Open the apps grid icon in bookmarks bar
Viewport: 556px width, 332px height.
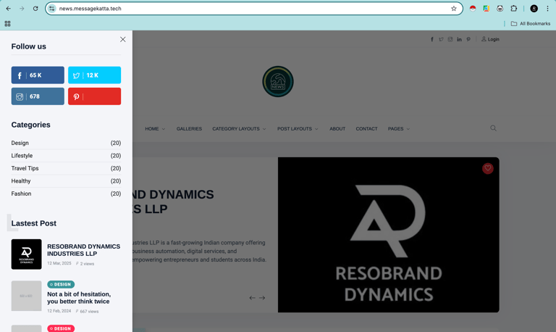[7, 23]
